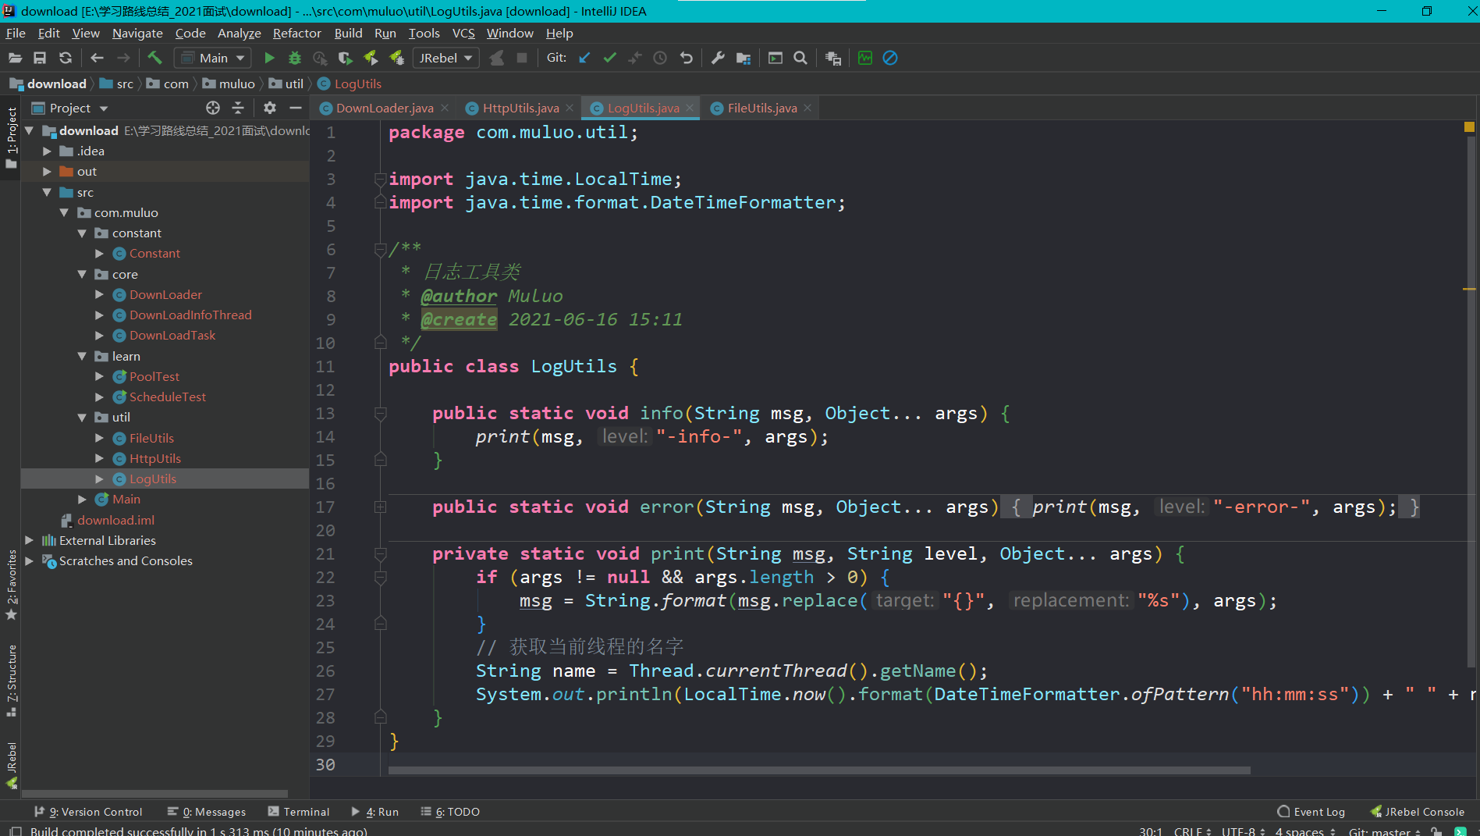The image size is (1480, 836).
Task: Show Git history clock icon
Action: tap(660, 58)
